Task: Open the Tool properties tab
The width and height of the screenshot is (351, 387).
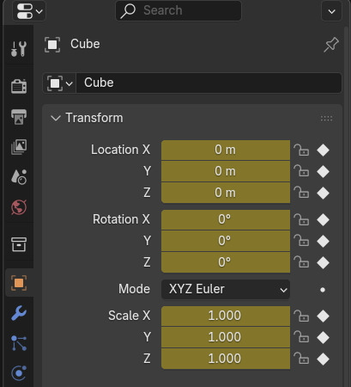Action: 19,48
